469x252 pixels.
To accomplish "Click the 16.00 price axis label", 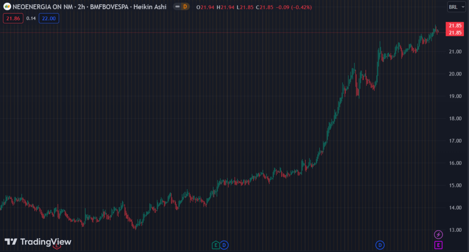I will click(x=455, y=163).
